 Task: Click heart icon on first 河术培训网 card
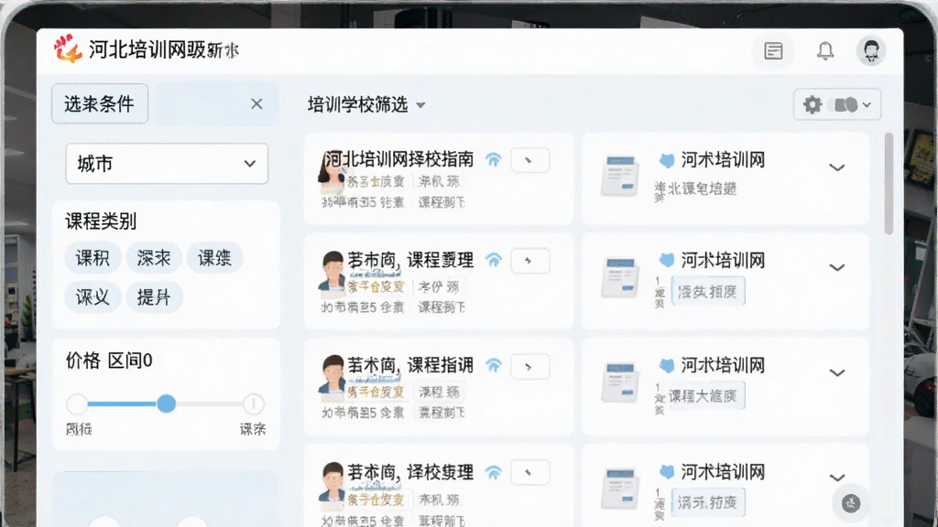[667, 160]
